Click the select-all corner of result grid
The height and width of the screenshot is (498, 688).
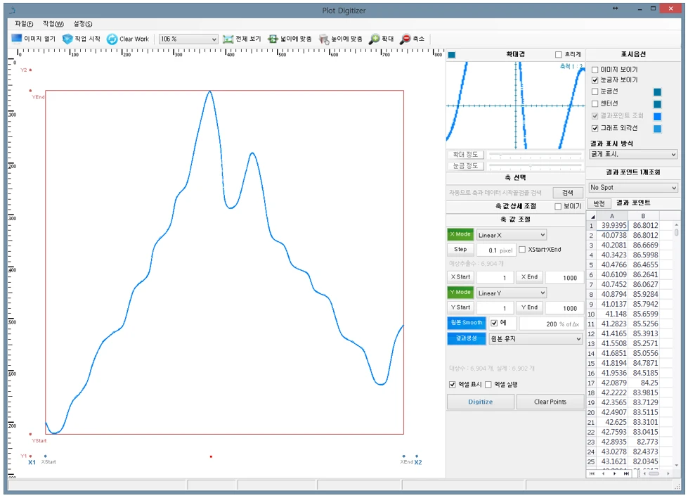(592, 216)
